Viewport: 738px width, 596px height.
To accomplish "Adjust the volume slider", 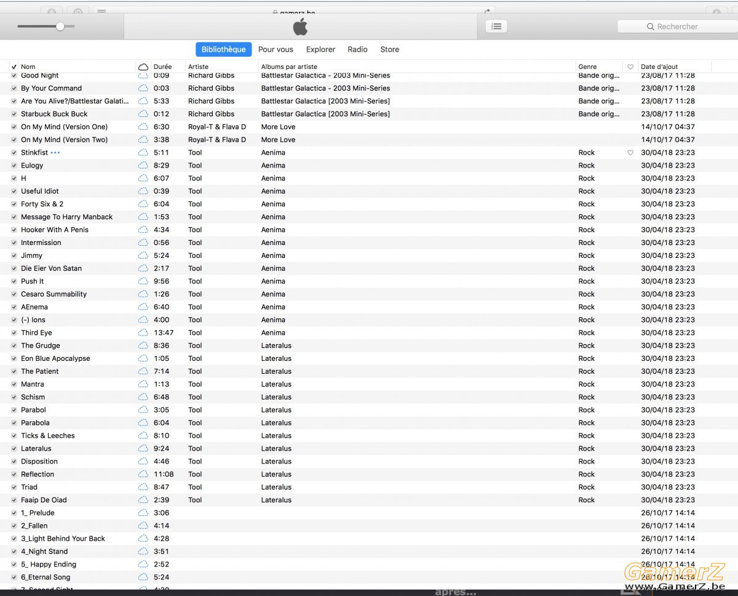I will pos(46,26).
